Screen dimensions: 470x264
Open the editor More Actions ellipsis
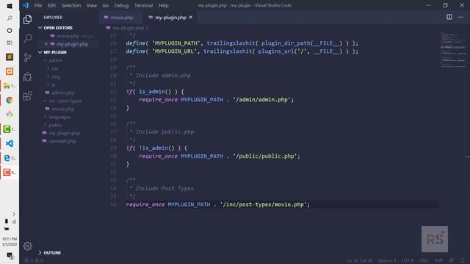click(460, 17)
